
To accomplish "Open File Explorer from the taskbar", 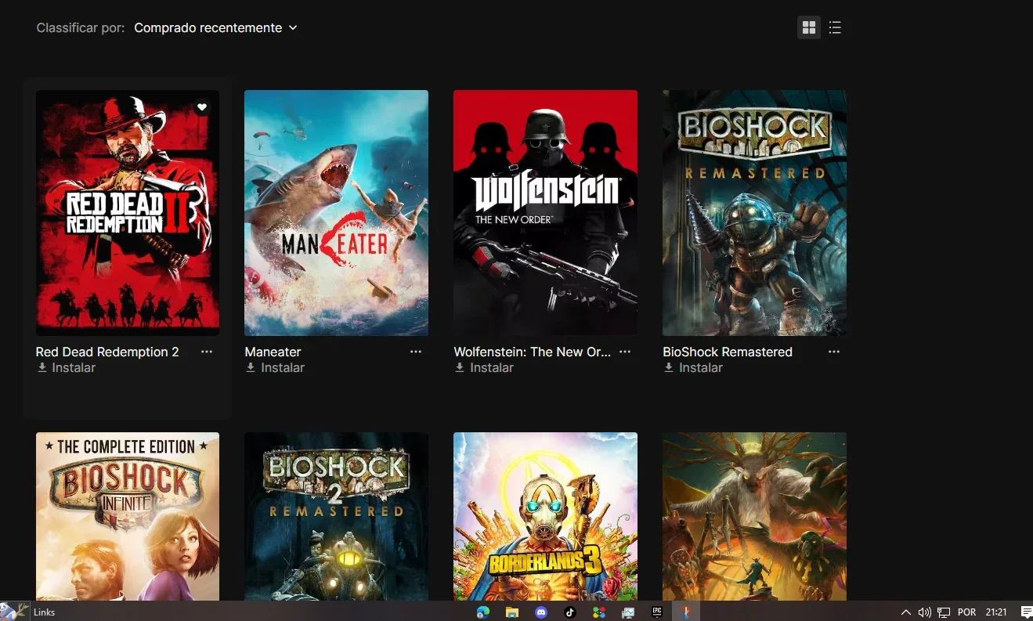I will coord(512,612).
